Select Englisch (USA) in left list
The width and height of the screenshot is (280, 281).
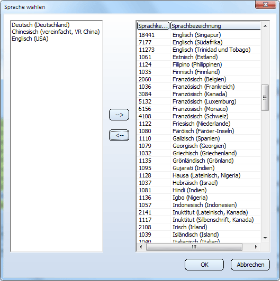[30, 39]
